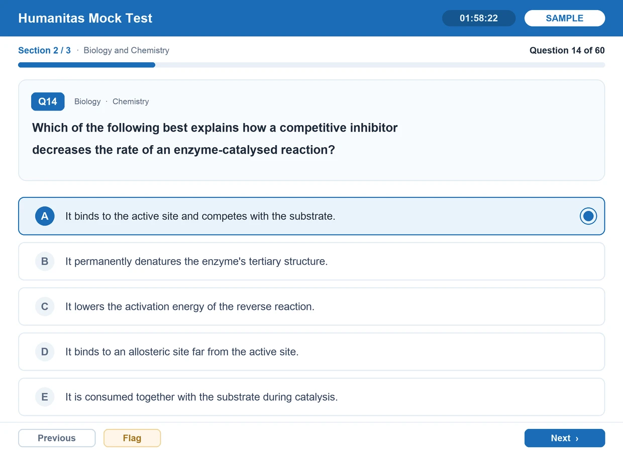The height and width of the screenshot is (452, 623).
Task: Select option A letter badge
Action: coord(45,216)
